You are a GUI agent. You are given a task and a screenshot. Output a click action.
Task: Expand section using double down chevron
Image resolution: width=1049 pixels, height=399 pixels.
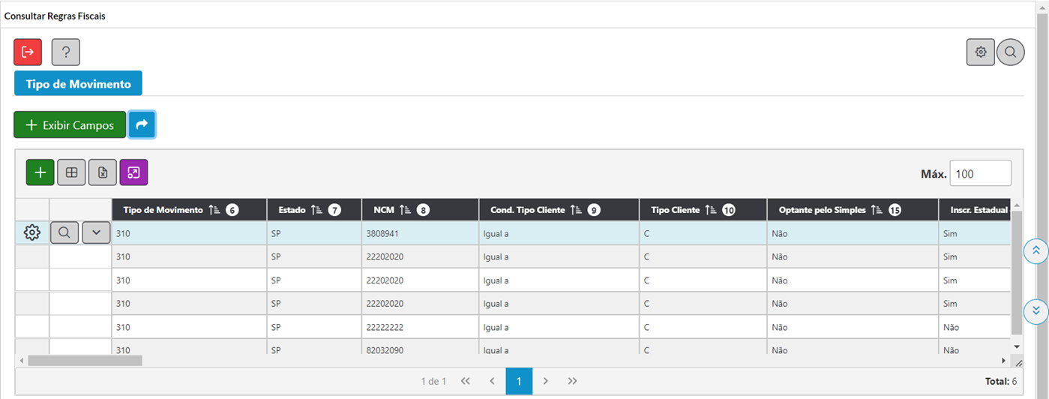point(1036,310)
